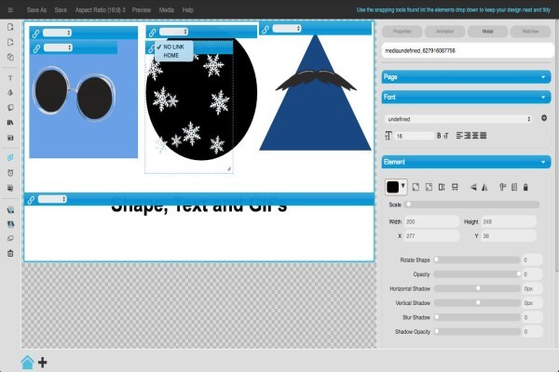Open link dropdown on inner sunglasses bar
The height and width of the screenshot is (372, 559).
click(x=58, y=47)
